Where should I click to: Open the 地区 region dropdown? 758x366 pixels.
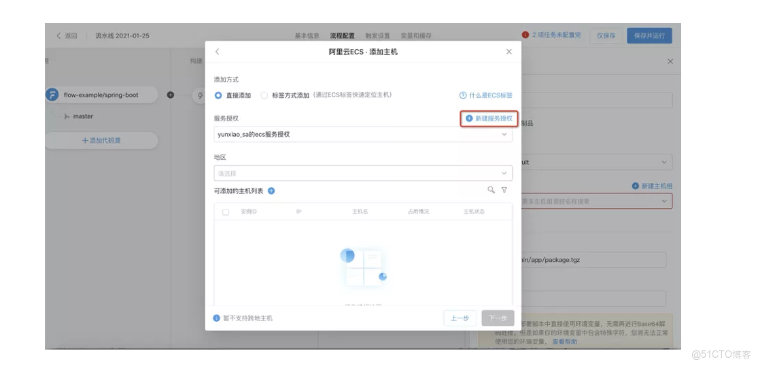coord(363,173)
